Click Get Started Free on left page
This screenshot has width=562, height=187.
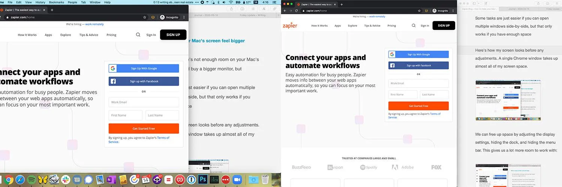point(144,128)
